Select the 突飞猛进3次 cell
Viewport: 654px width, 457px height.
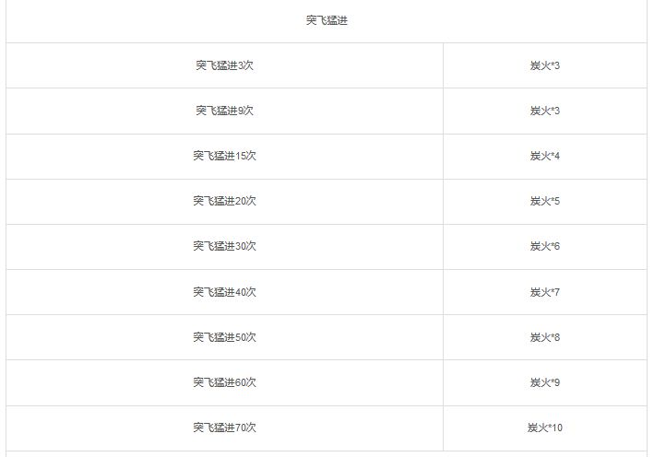coord(224,65)
